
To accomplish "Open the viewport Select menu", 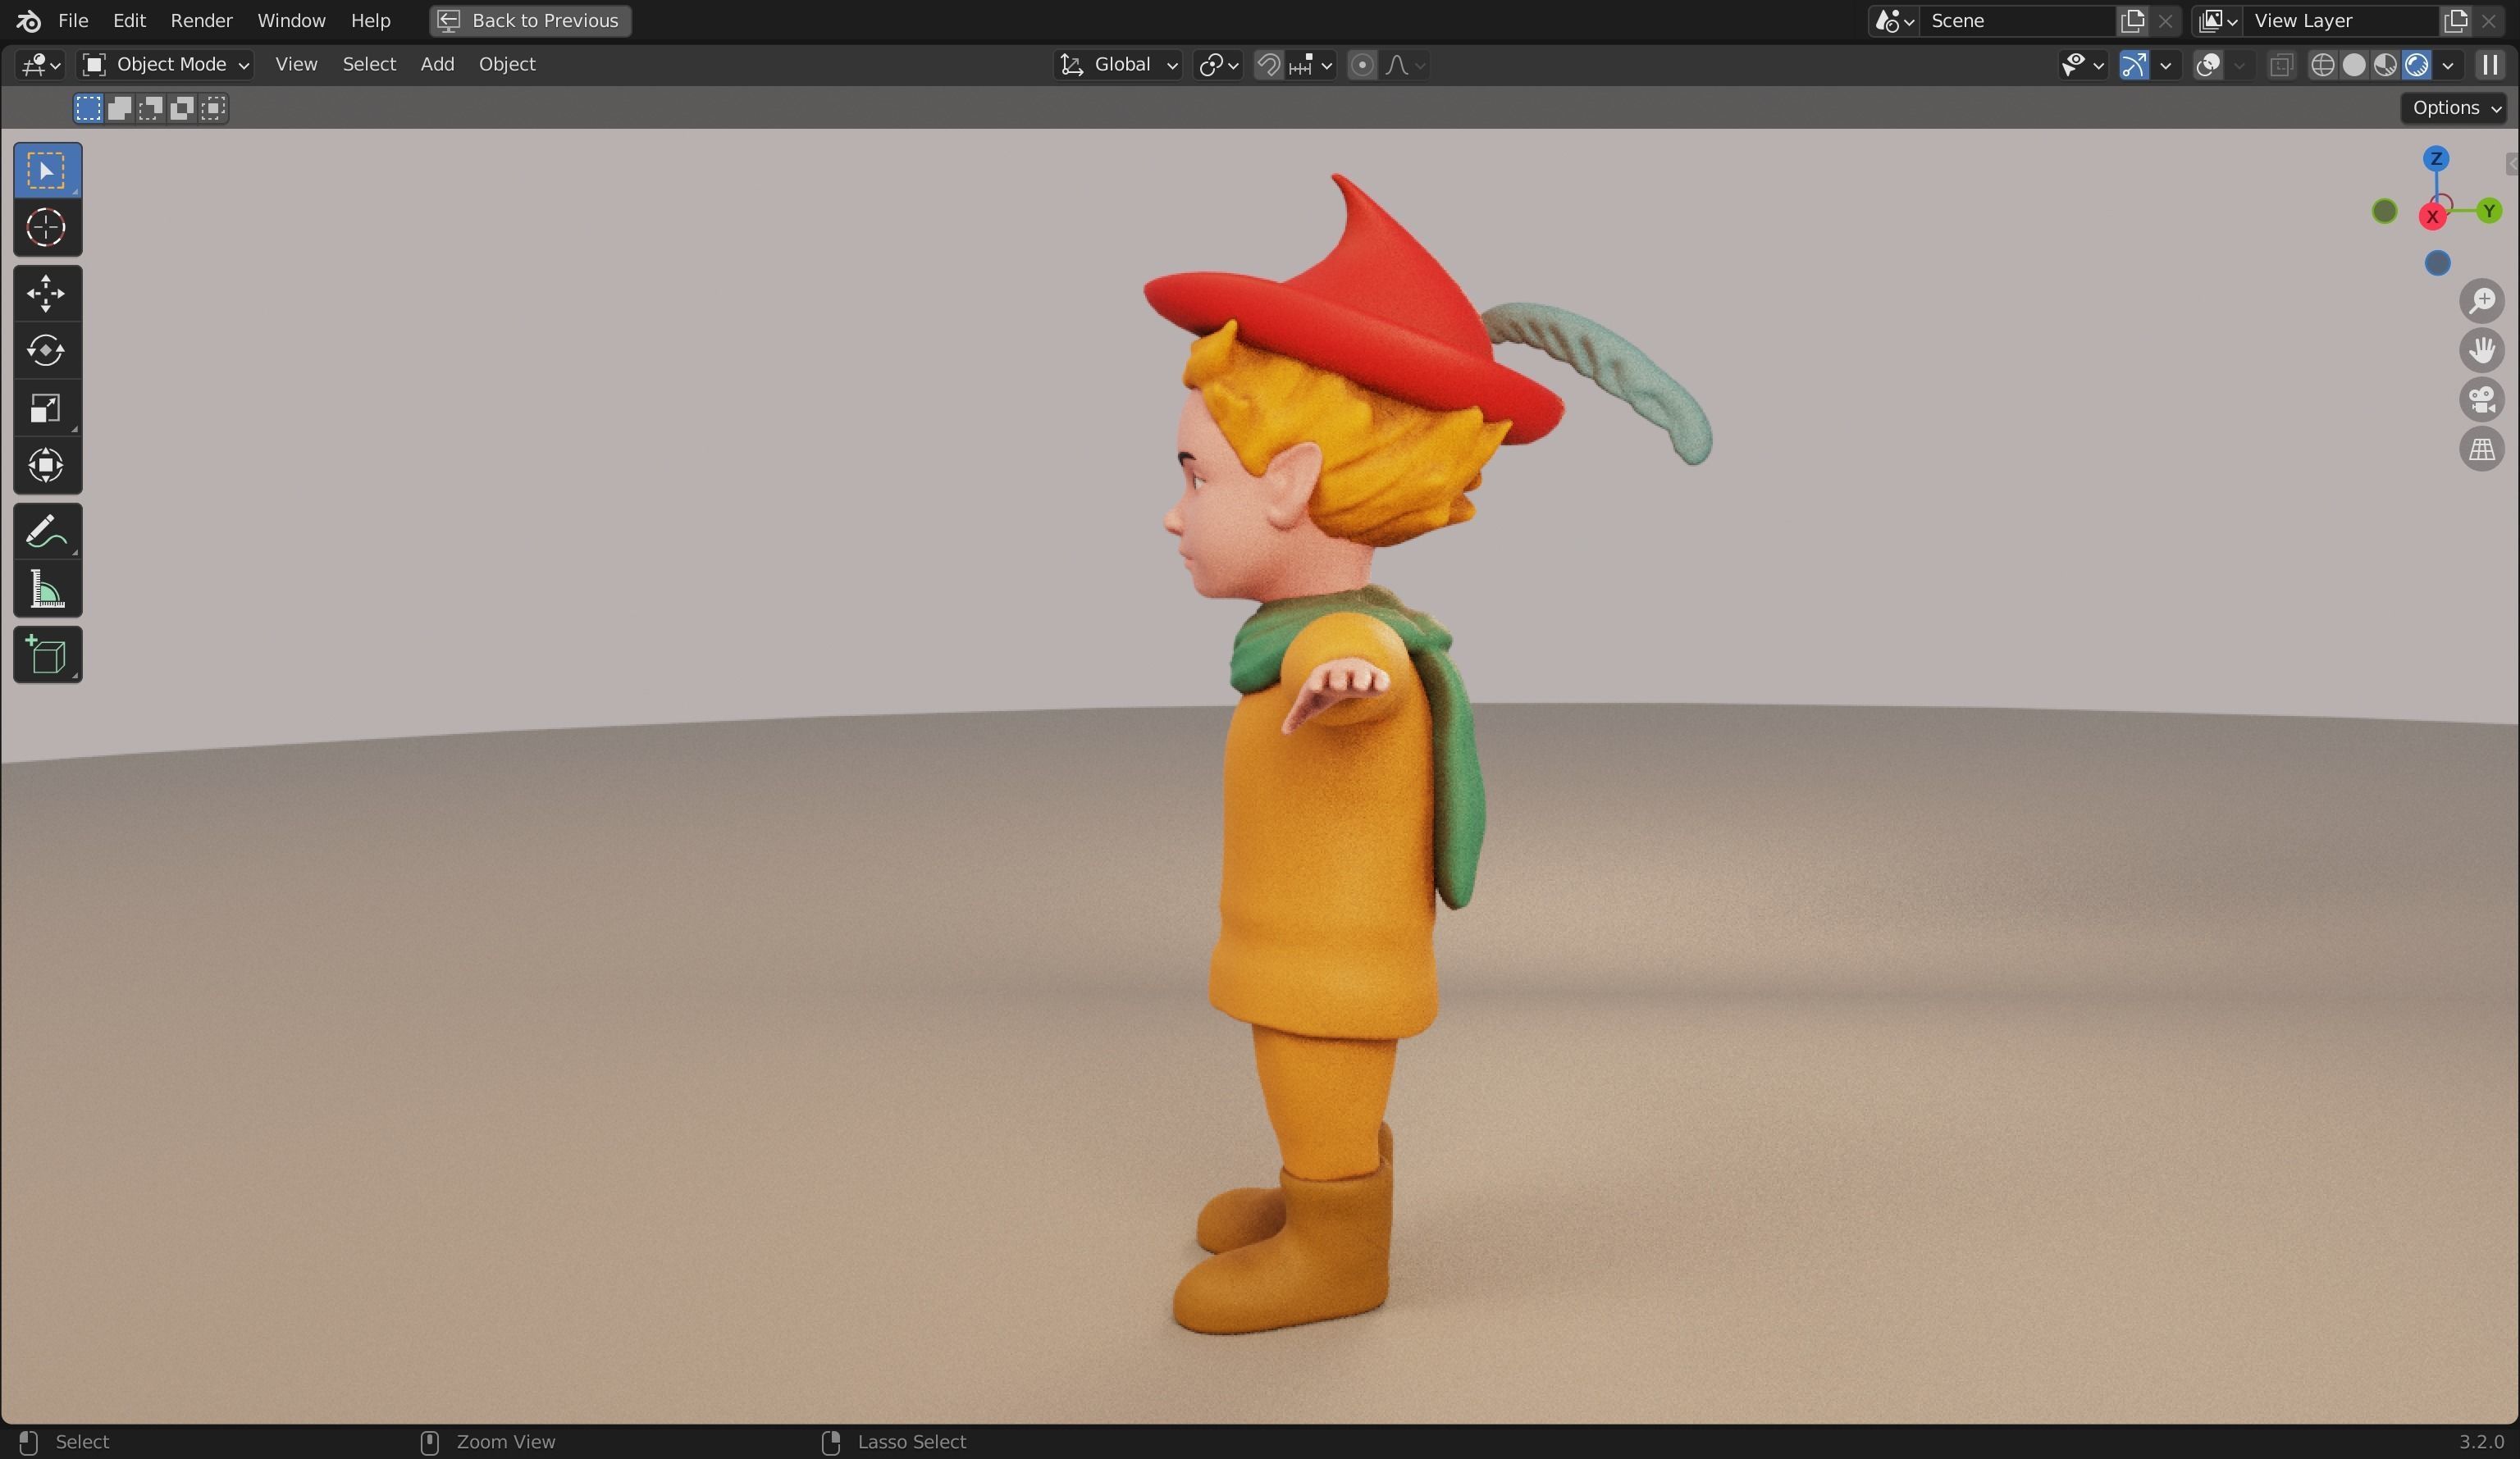I will 369,64.
